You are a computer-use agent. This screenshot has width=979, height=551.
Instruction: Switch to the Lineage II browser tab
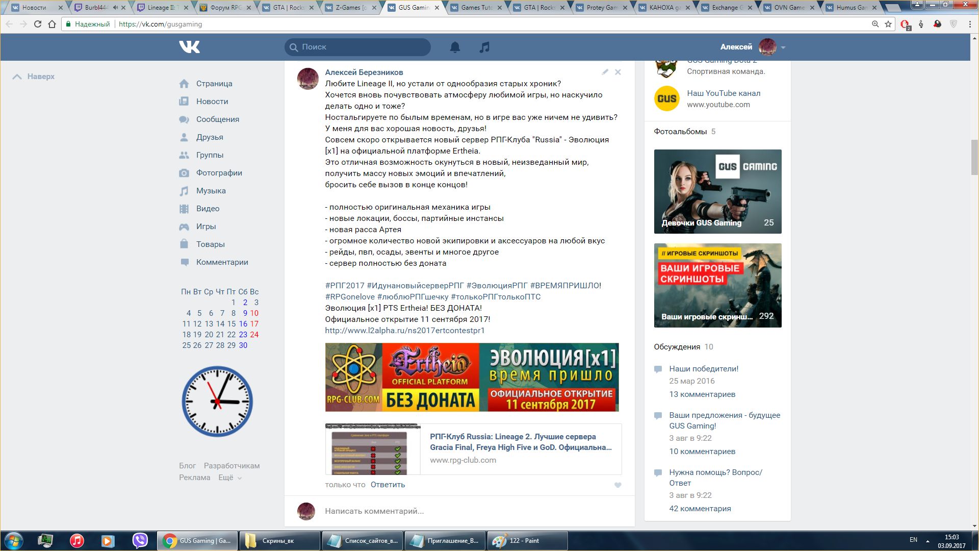coord(163,8)
